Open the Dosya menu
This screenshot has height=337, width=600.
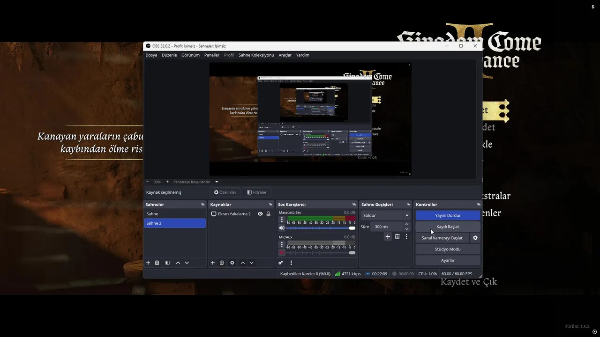coord(151,55)
